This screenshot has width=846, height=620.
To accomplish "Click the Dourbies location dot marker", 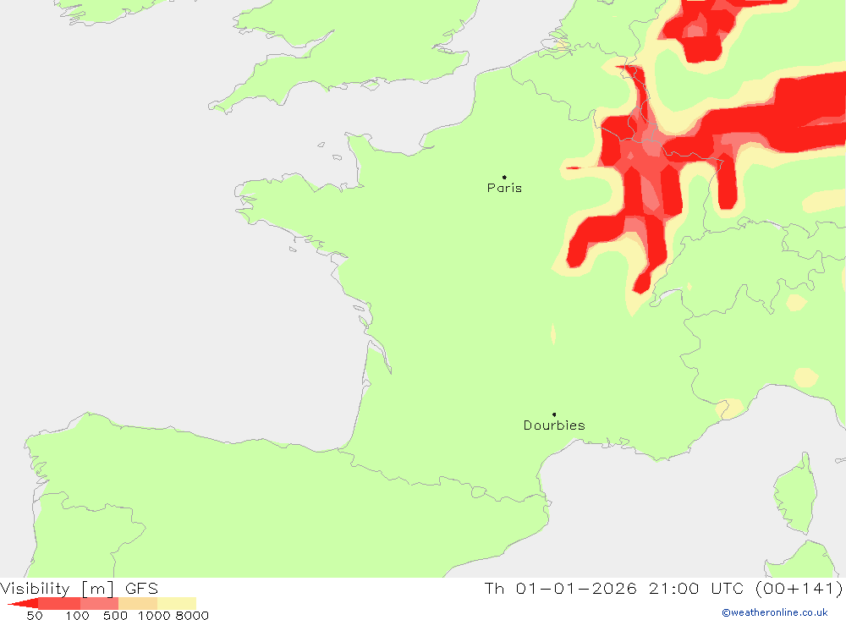I will tap(554, 414).
